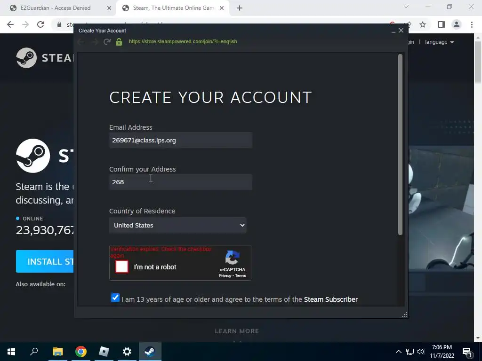Open taskbar search magnifier

[x=34, y=352]
